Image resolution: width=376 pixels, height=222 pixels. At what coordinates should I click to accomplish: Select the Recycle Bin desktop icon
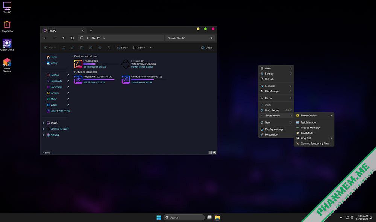7,26
